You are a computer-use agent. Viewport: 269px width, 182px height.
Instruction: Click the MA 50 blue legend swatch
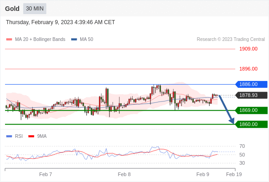coord(74,40)
